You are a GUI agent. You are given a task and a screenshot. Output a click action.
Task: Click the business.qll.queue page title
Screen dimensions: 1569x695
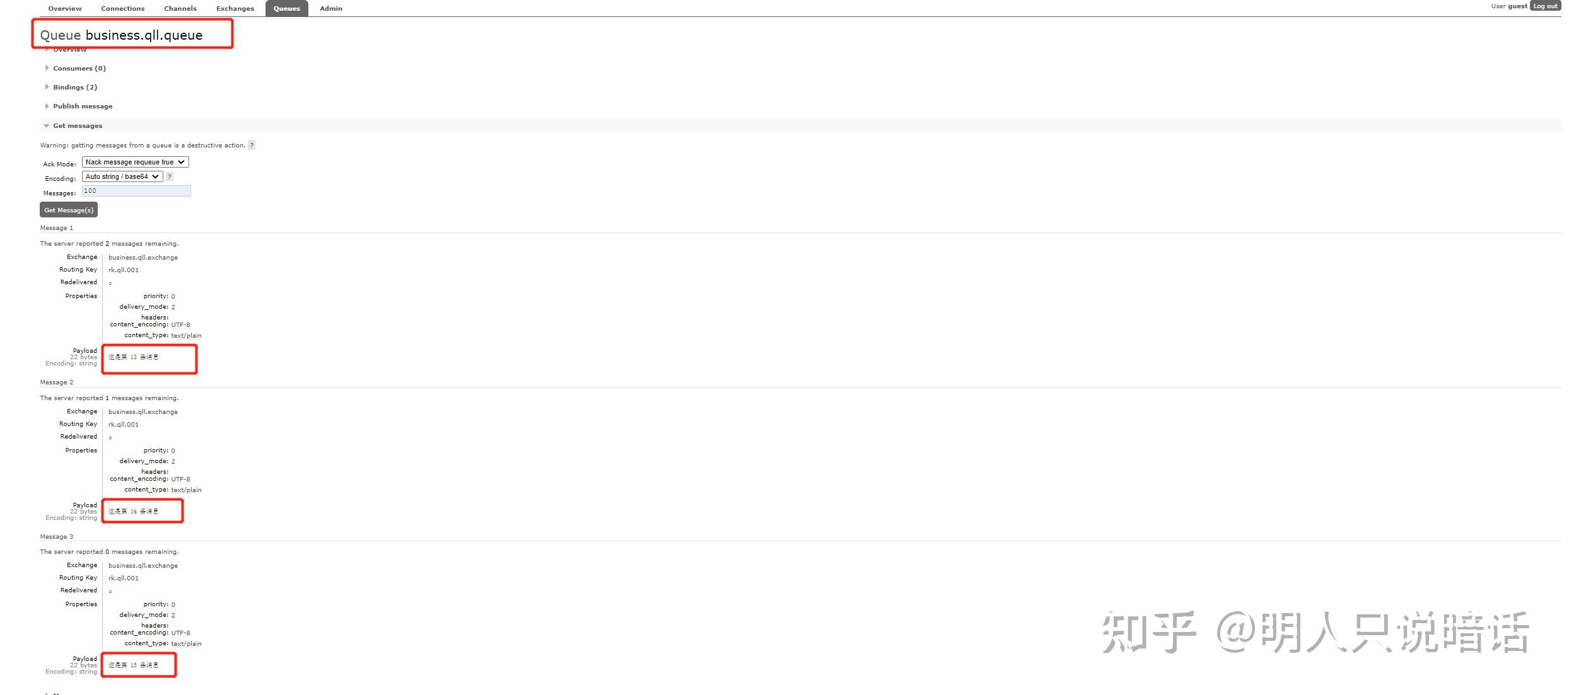[144, 35]
